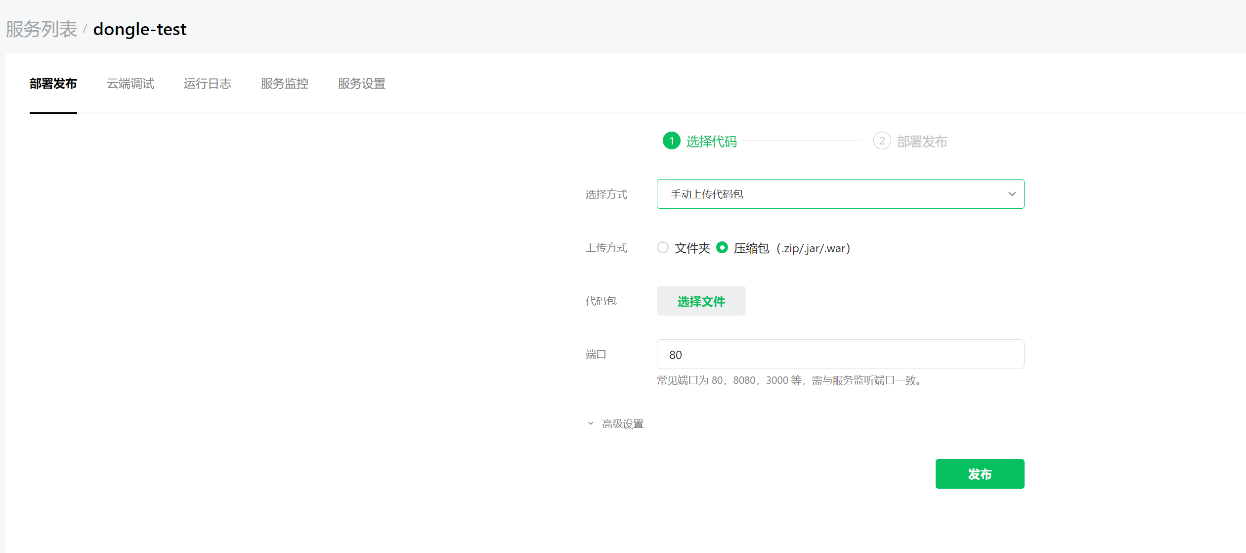Expand the 高级设置 section
Viewport: 1246px width, 553px height.
615,424
